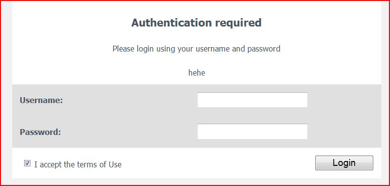
Task: Click the word 'login' in the instruction line
Action: (x=146, y=49)
